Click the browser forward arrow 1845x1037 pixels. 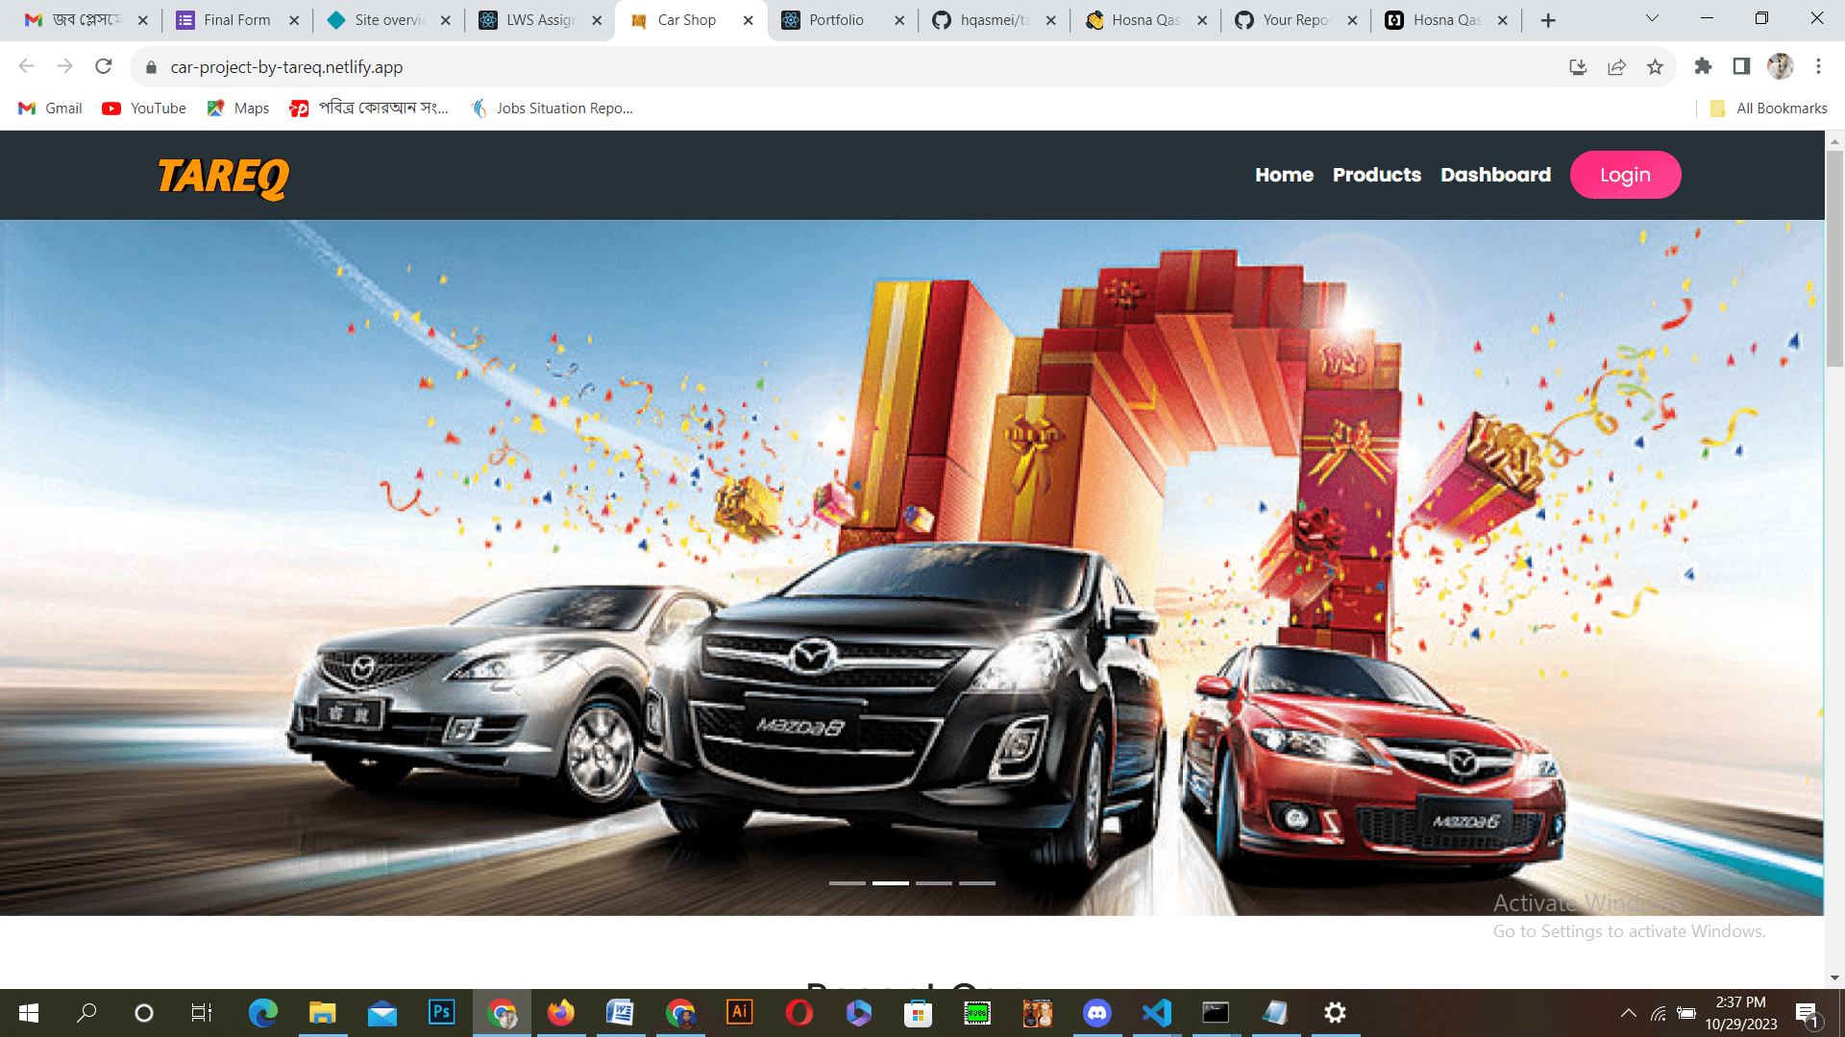pyautogui.click(x=64, y=66)
